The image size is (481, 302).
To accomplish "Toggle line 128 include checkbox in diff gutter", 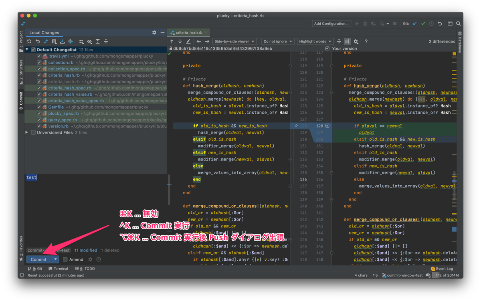I will tap(327, 126).
